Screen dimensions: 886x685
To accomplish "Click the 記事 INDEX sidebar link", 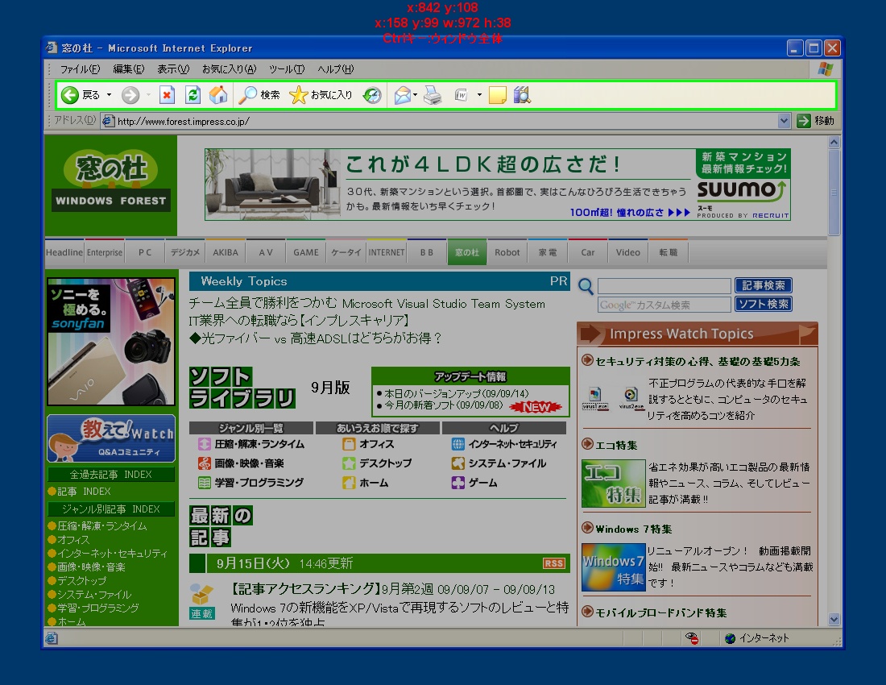I will coord(84,491).
